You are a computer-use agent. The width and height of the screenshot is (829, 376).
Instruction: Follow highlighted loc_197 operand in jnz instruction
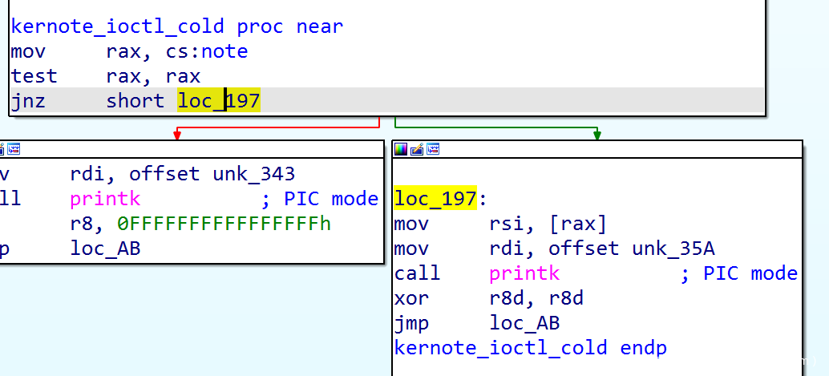tap(219, 101)
